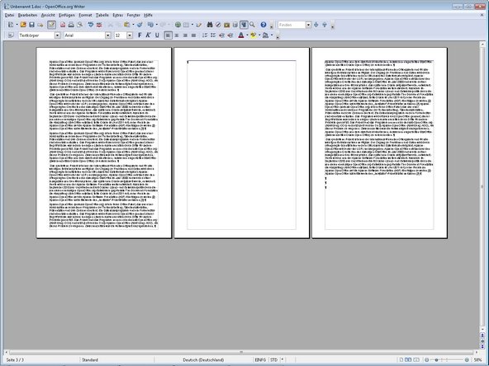
Task: Undo the last action
Action: (x=150, y=25)
